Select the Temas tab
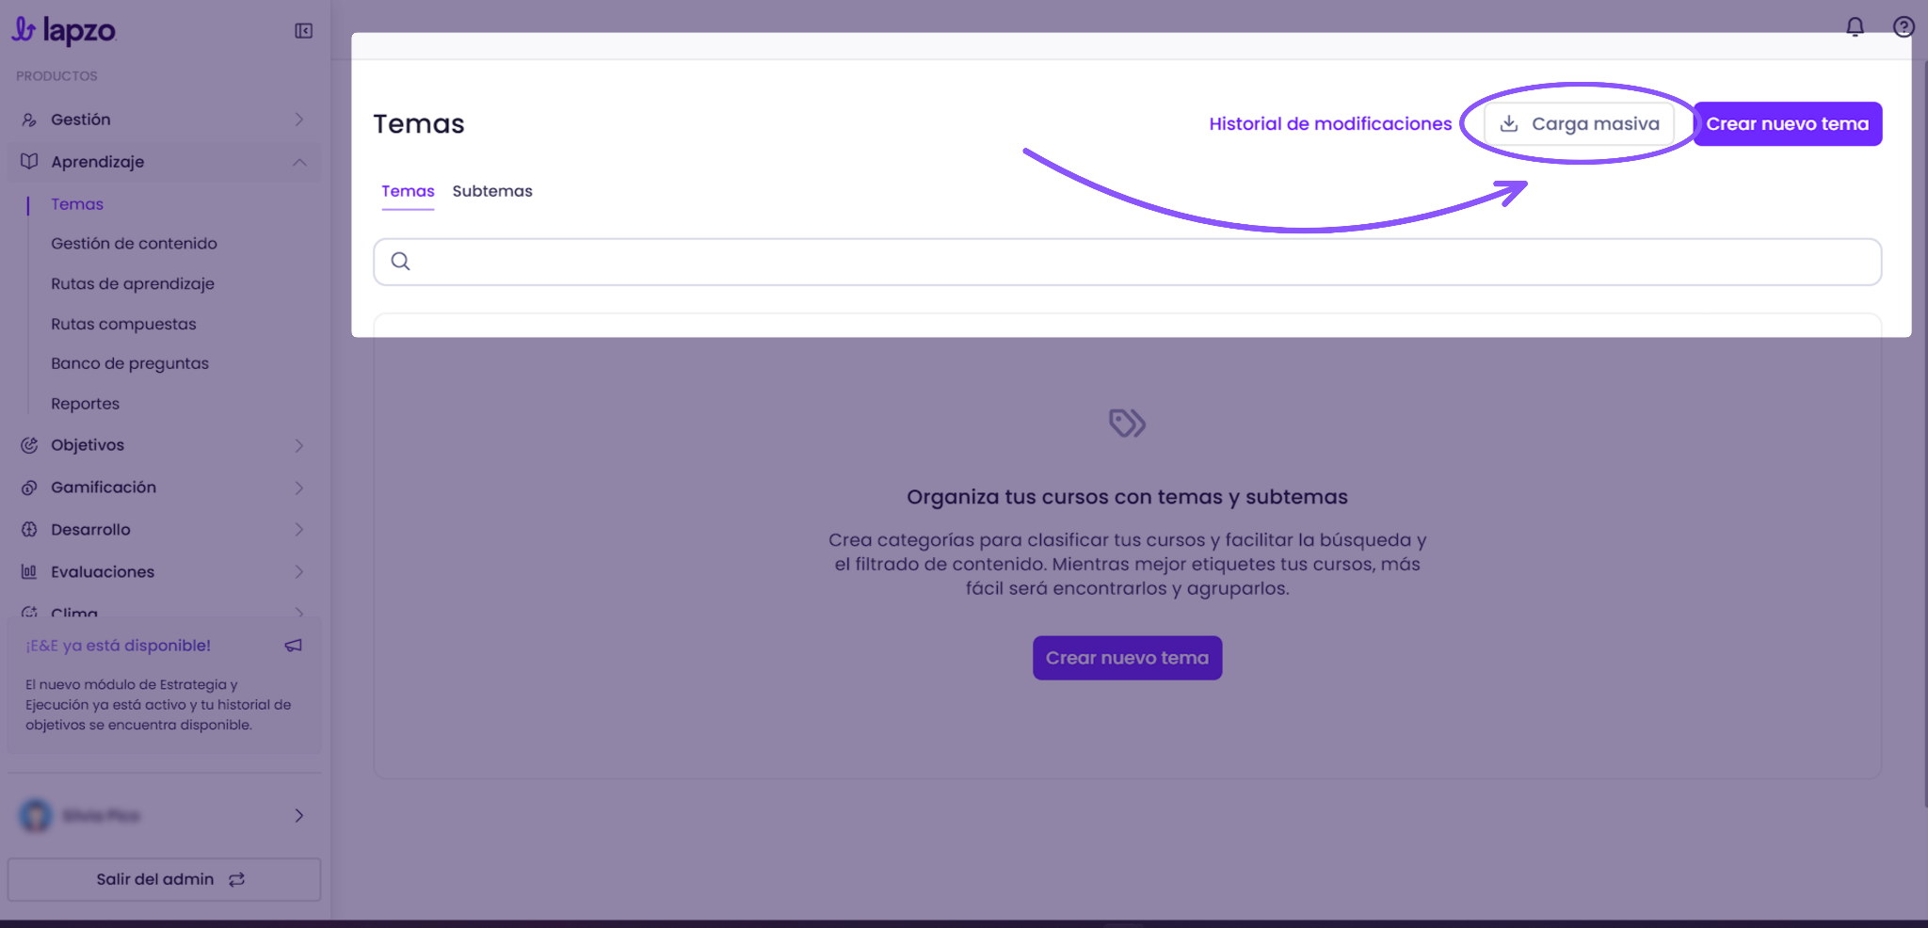This screenshot has height=928, width=1928. (408, 191)
